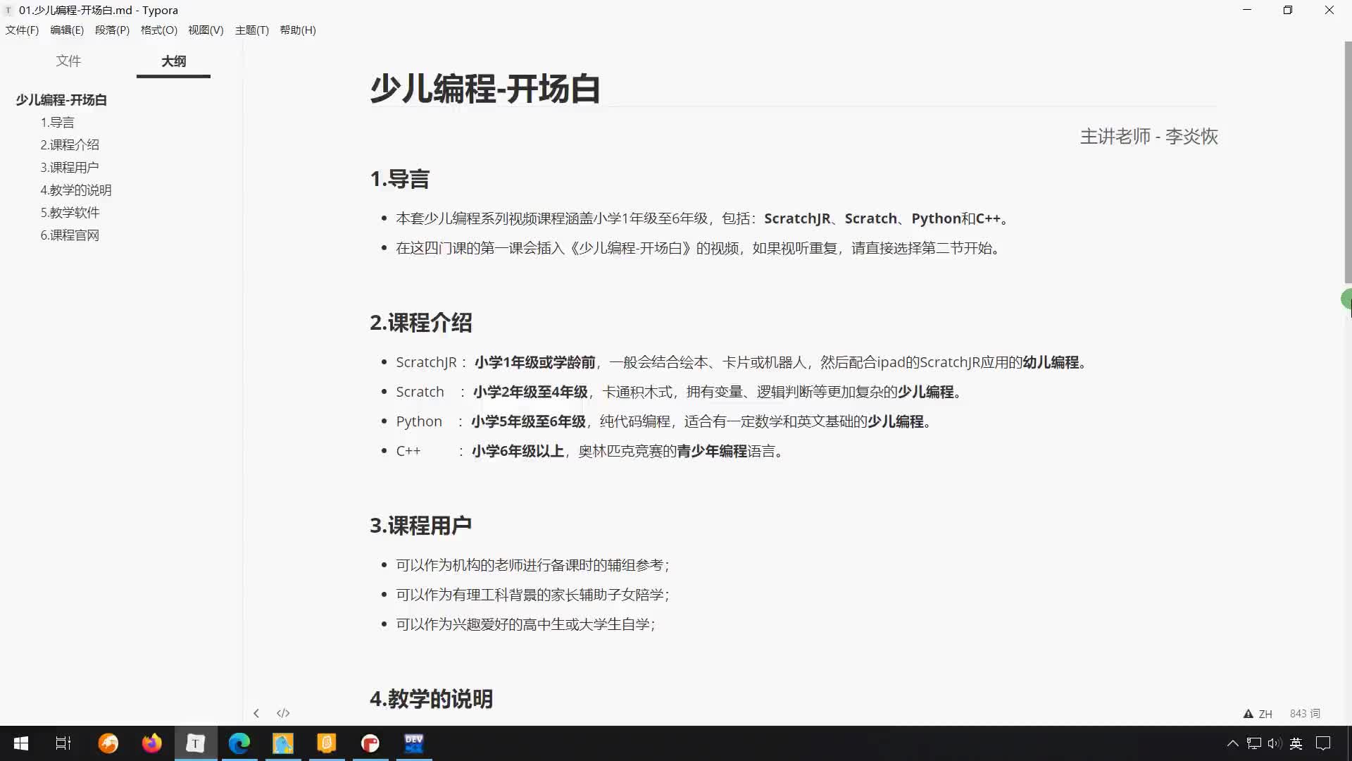
Task: Open the blue elephant app on the taskbar
Action: pos(282,743)
